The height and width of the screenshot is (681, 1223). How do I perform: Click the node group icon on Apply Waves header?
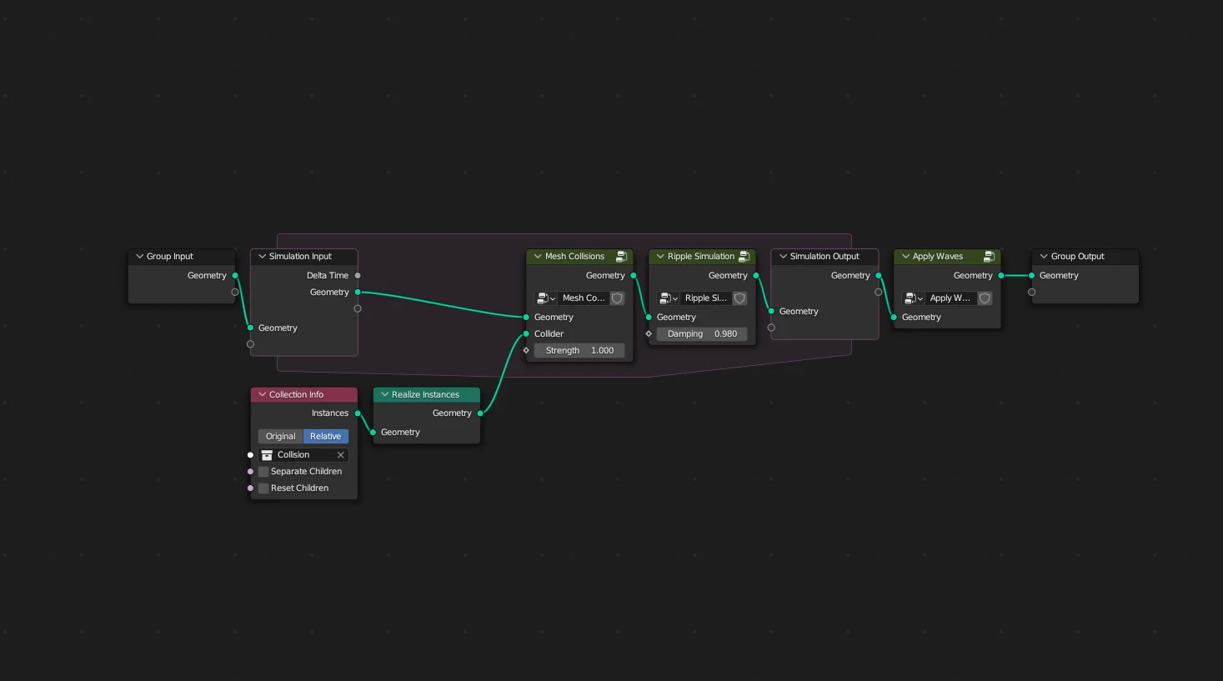click(x=990, y=256)
